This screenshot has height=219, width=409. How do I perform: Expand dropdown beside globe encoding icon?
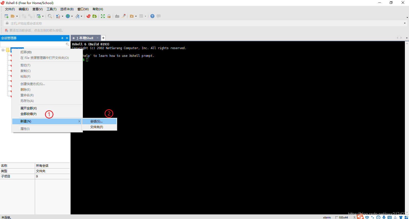[x=72, y=16]
